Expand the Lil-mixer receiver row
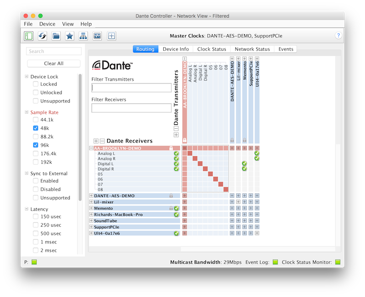 [x=91, y=202]
